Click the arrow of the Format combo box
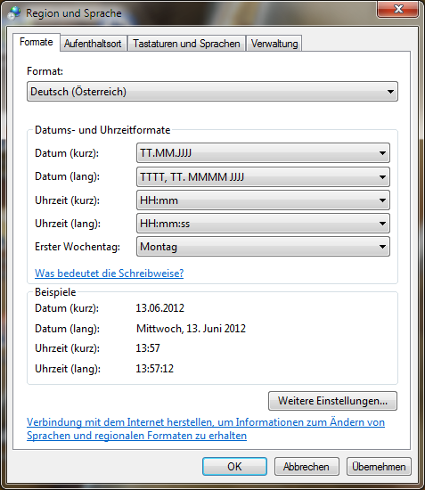 pyautogui.click(x=390, y=92)
